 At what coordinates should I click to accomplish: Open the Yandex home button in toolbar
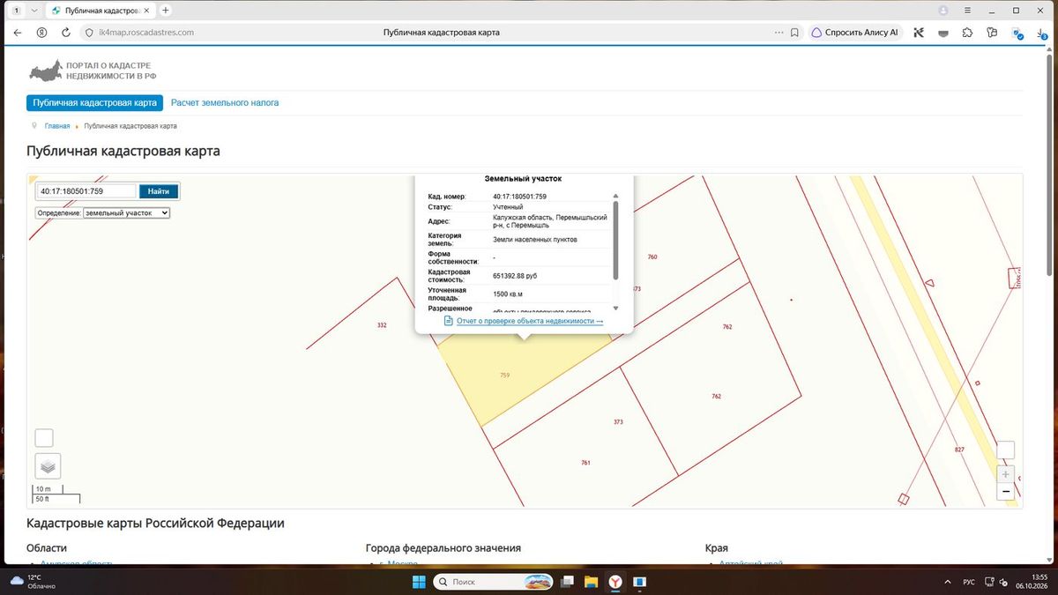click(x=41, y=33)
